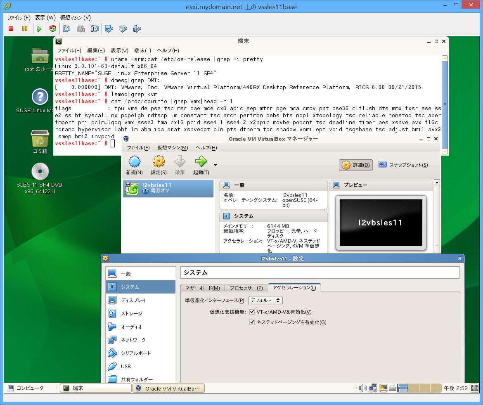Open the SLES-11-SP4-DVD disc desktop icon

tap(40, 171)
